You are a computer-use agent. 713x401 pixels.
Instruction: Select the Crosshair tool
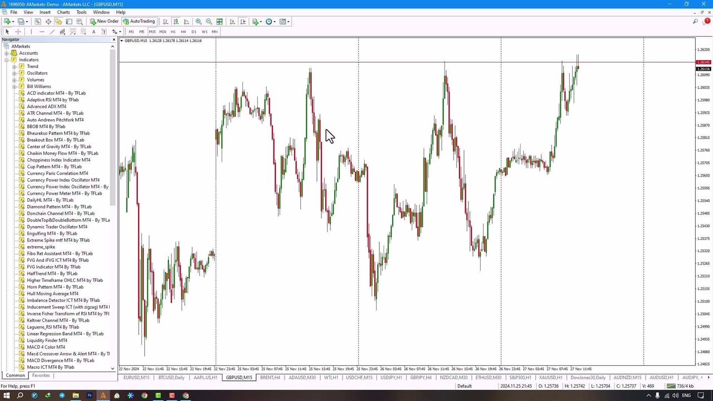click(x=18, y=32)
